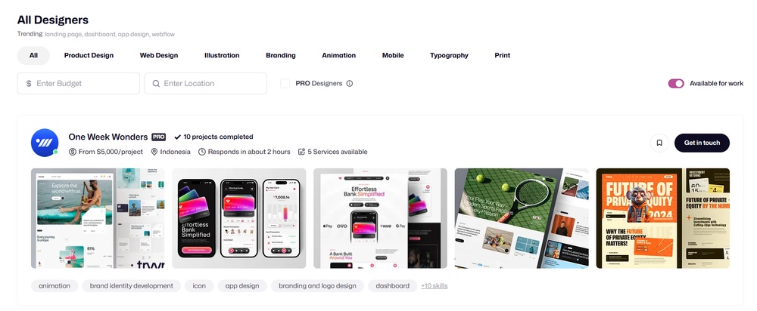Screen dimensions: 757x311
Task: Click the dollar sign icon in budget field
Action: click(x=29, y=83)
